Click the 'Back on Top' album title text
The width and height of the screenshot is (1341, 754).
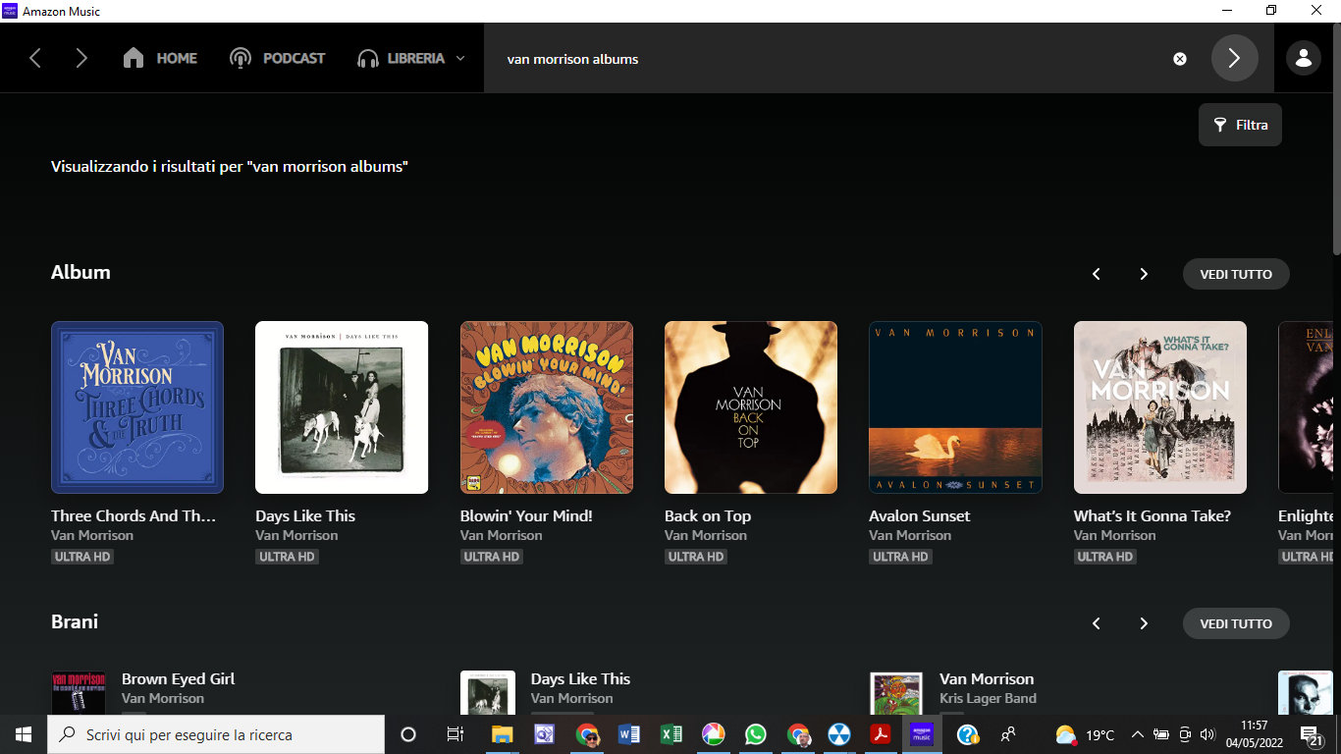pyautogui.click(x=708, y=515)
